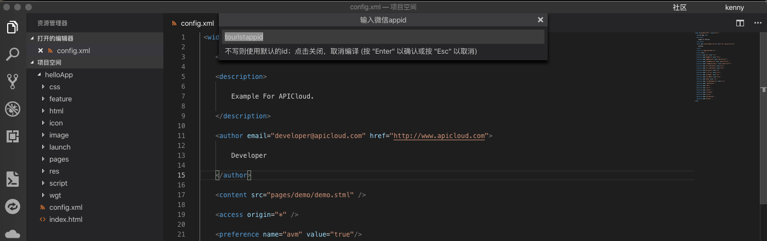Collapse the helloApp project folder
This screenshot has width=767, height=241.
39,74
